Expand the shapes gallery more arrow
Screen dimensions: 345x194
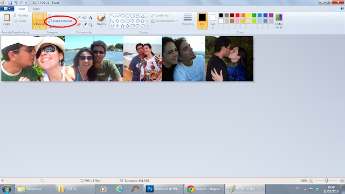[147, 26]
